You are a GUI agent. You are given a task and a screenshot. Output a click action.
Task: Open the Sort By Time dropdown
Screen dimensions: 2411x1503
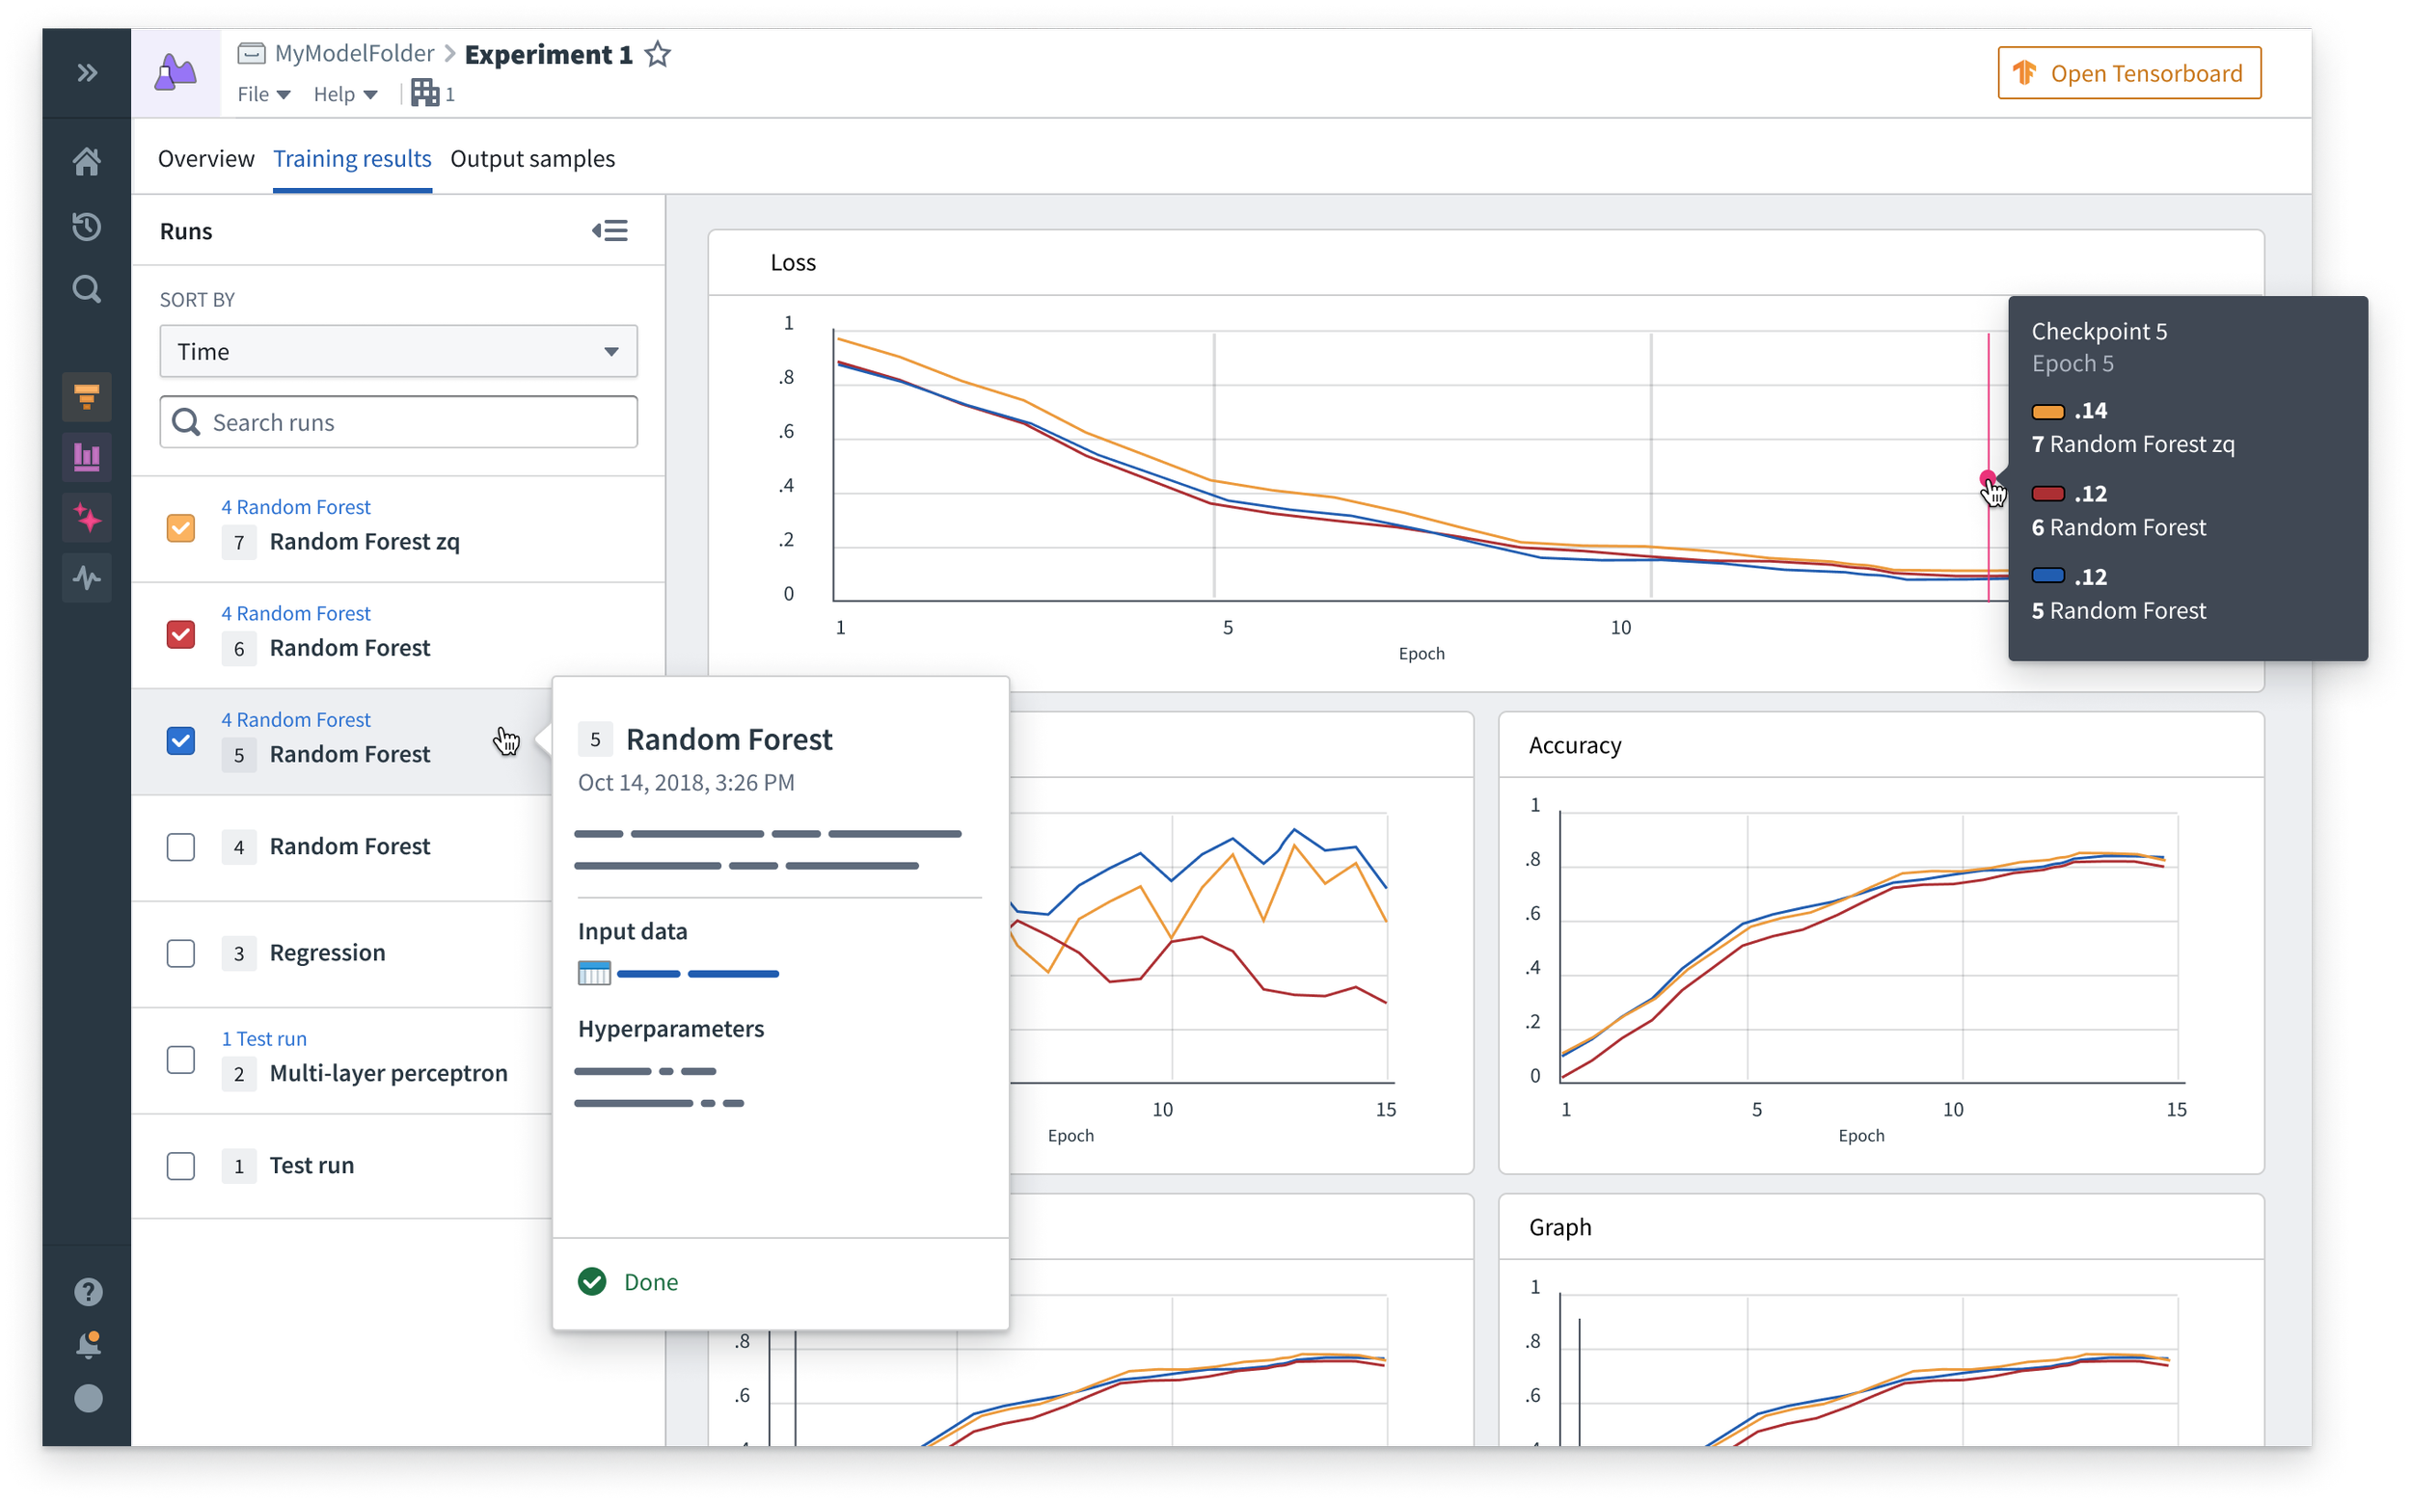(x=397, y=352)
